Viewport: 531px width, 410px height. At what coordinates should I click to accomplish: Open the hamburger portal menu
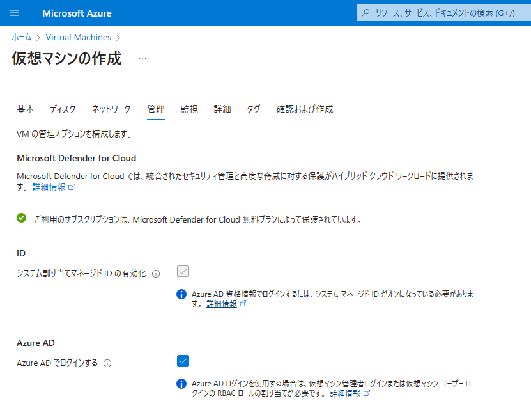(14, 13)
